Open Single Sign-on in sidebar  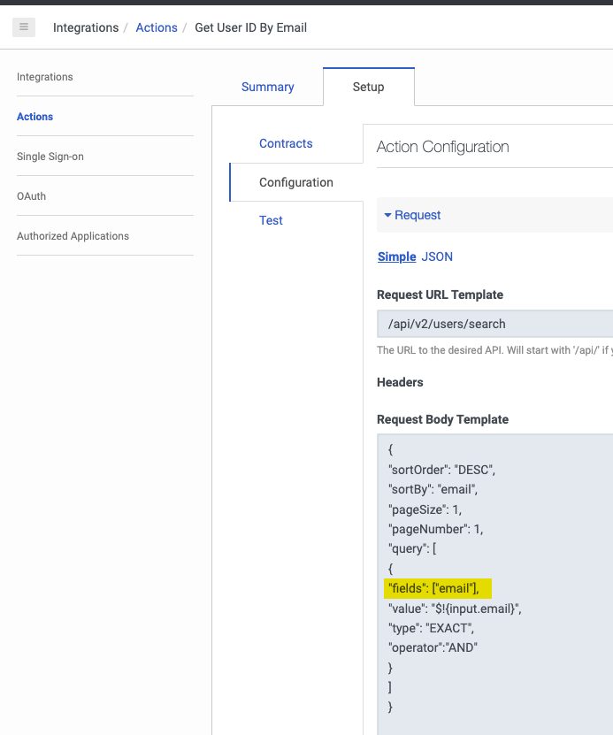[x=50, y=157]
